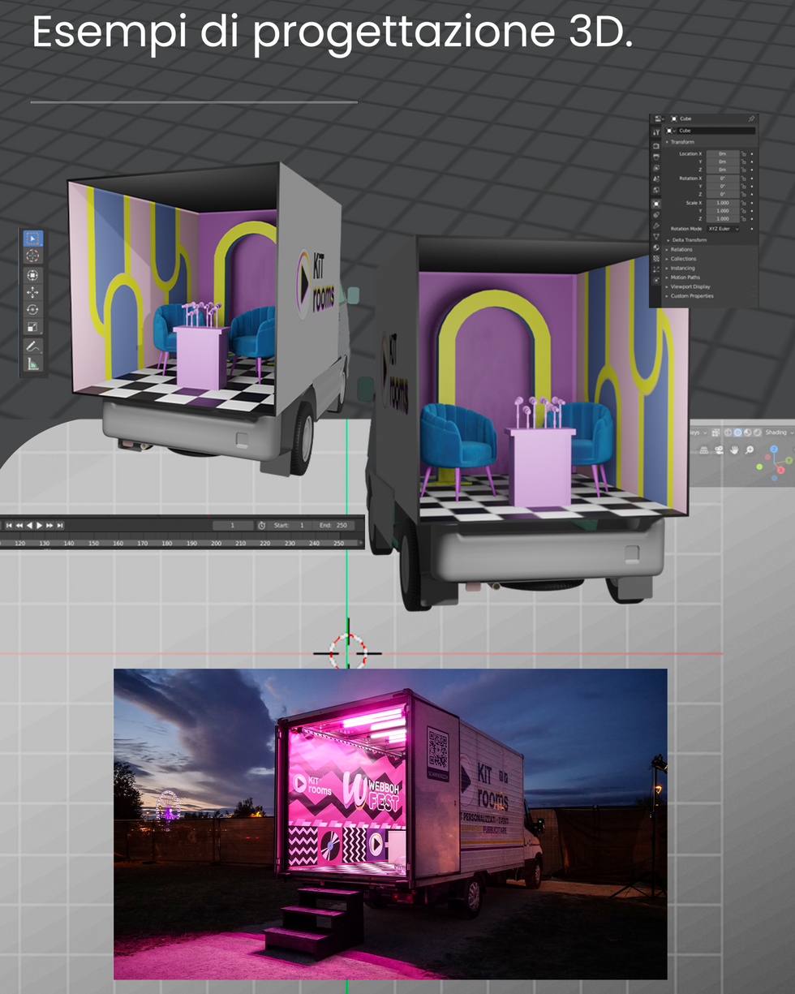The height and width of the screenshot is (994, 795).
Task: Open the Object Data triangle tab
Action: (656, 237)
